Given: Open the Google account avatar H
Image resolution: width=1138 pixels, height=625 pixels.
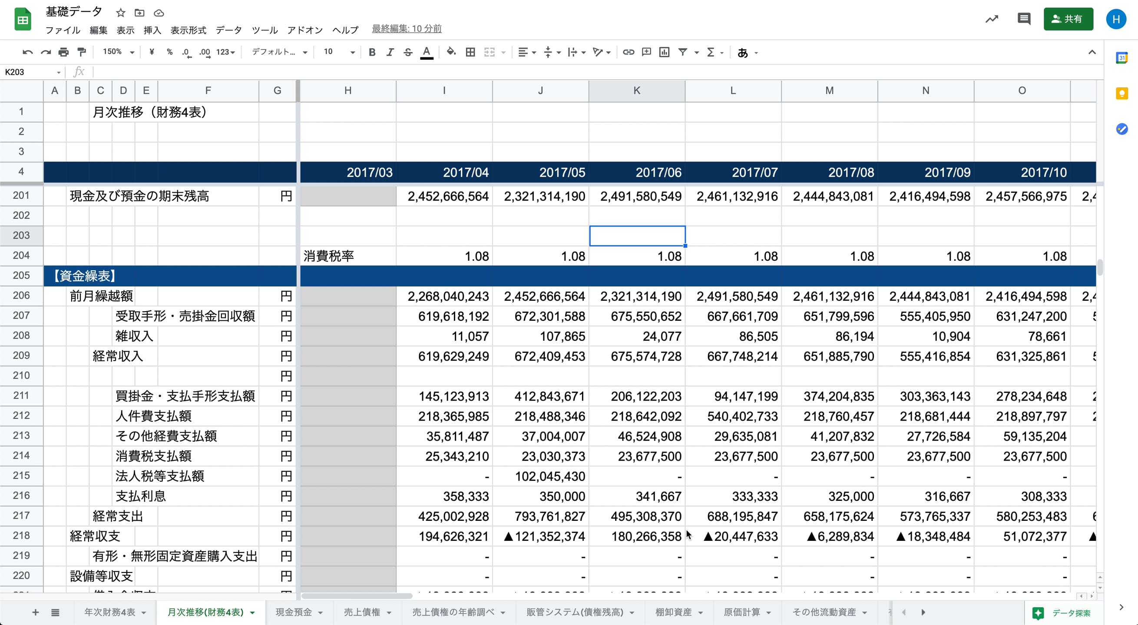Looking at the screenshot, I should 1116,19.
